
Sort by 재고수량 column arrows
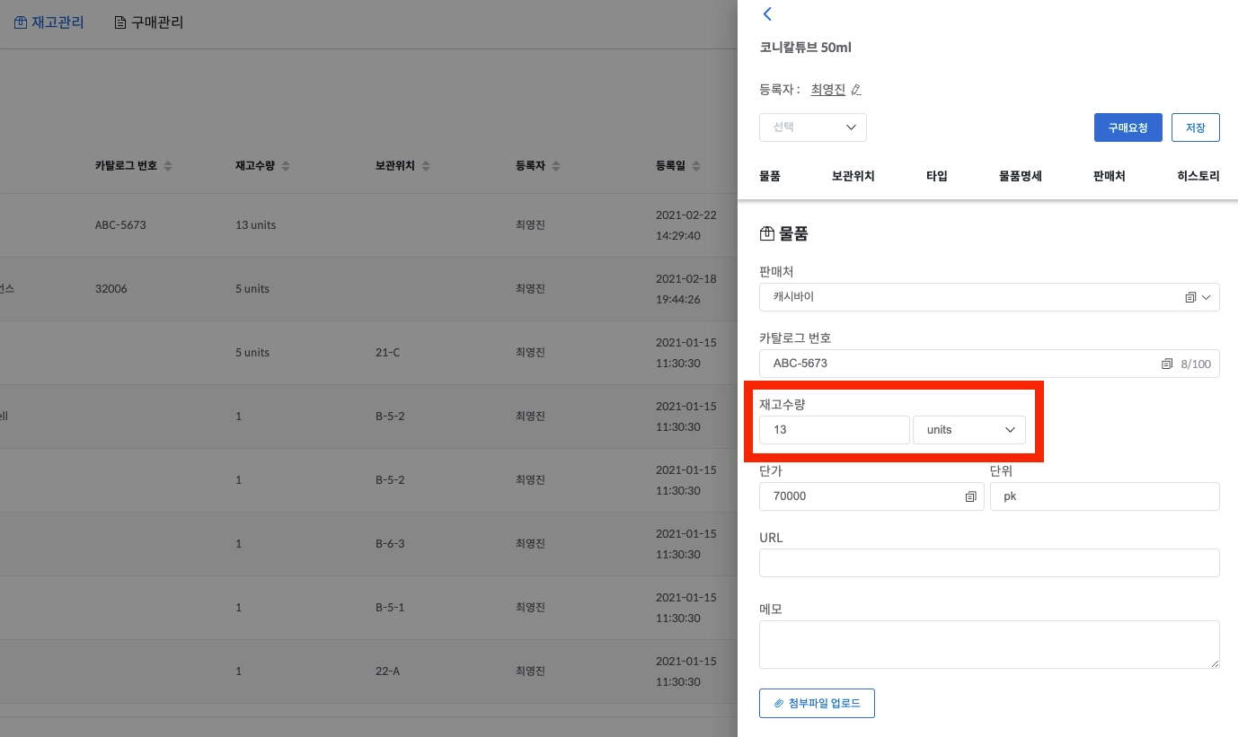286,166
